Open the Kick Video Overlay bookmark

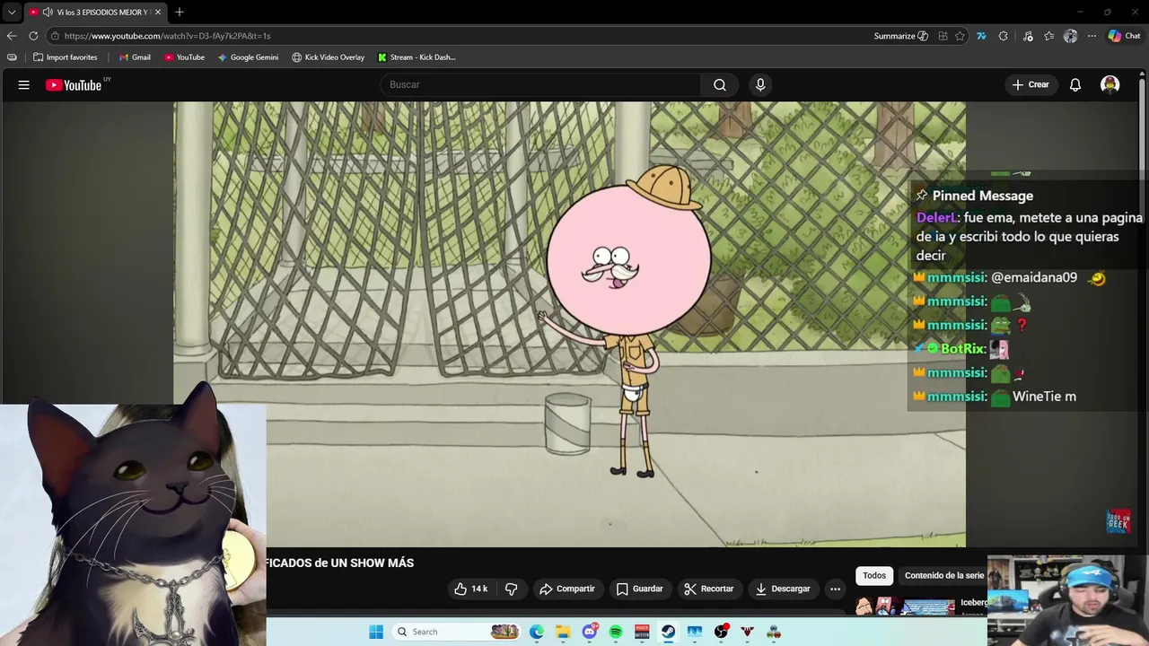pyautogui.click(x=328, y=57)
